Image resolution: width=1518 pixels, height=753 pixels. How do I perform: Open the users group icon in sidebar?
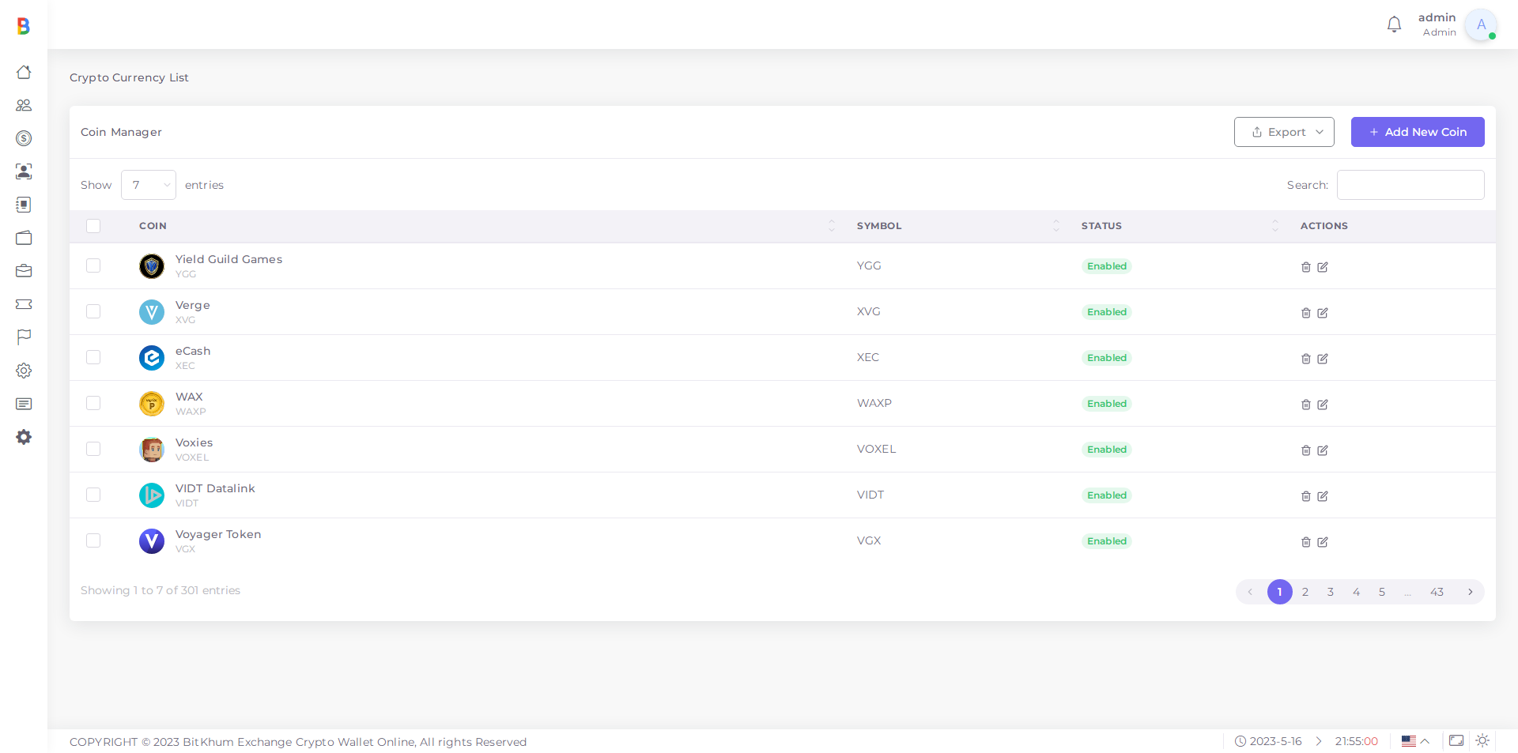pyautogui.click(x=24, y=105)
